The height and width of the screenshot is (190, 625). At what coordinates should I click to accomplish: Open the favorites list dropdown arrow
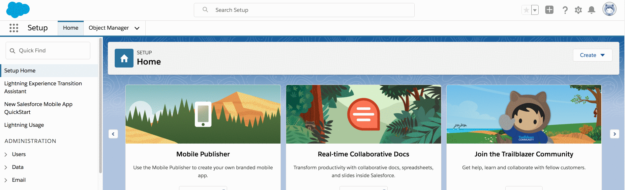point(535,10)
